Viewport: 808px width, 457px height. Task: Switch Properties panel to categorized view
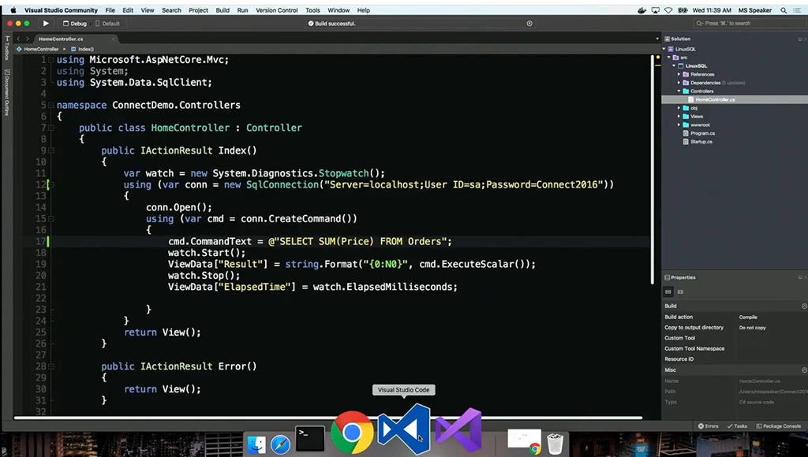[669, 292]
